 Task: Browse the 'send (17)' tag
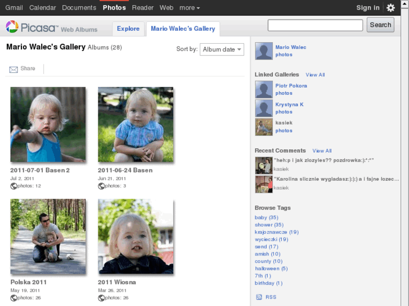coord(267,246)
